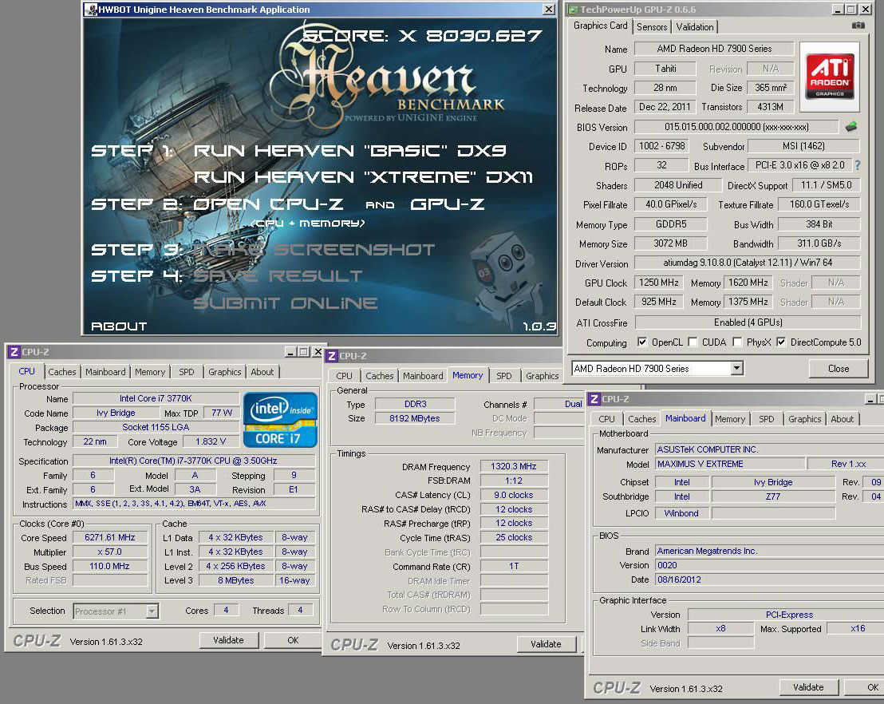Viewport: 884px width, 704px height.
Task: Click the Close button in GPU-Z
Action: [x=839, y=368]
